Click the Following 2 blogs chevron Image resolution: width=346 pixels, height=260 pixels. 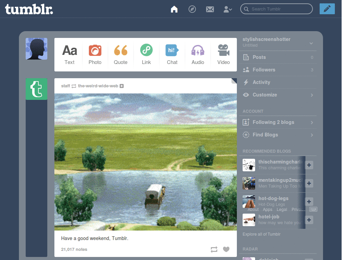312,123
